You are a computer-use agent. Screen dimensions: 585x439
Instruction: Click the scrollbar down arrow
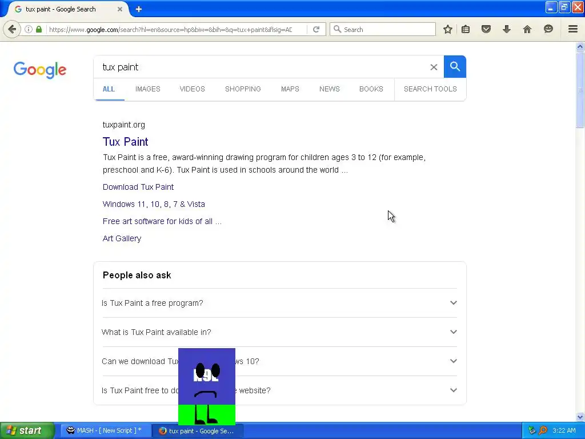pos(580,417)
